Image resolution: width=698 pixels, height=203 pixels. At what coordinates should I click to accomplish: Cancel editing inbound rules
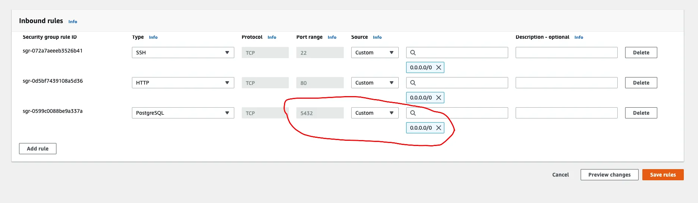(x=560, y=175)
